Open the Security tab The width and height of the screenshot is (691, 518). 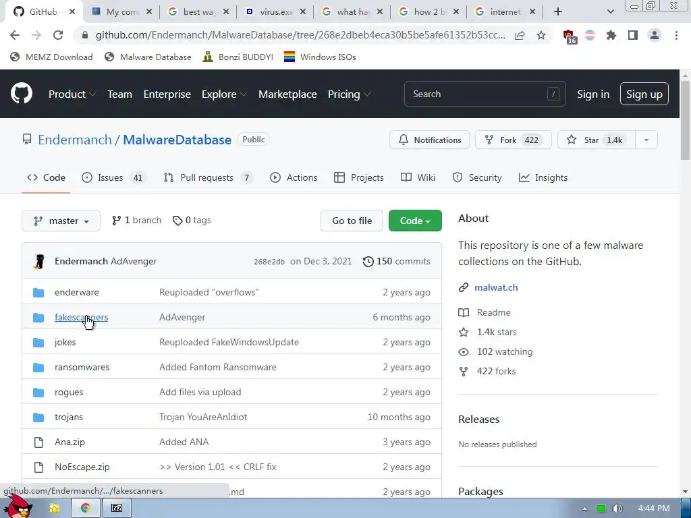pos(477,177)
